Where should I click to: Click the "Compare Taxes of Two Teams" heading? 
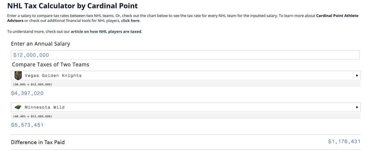(x=50, y=65)
